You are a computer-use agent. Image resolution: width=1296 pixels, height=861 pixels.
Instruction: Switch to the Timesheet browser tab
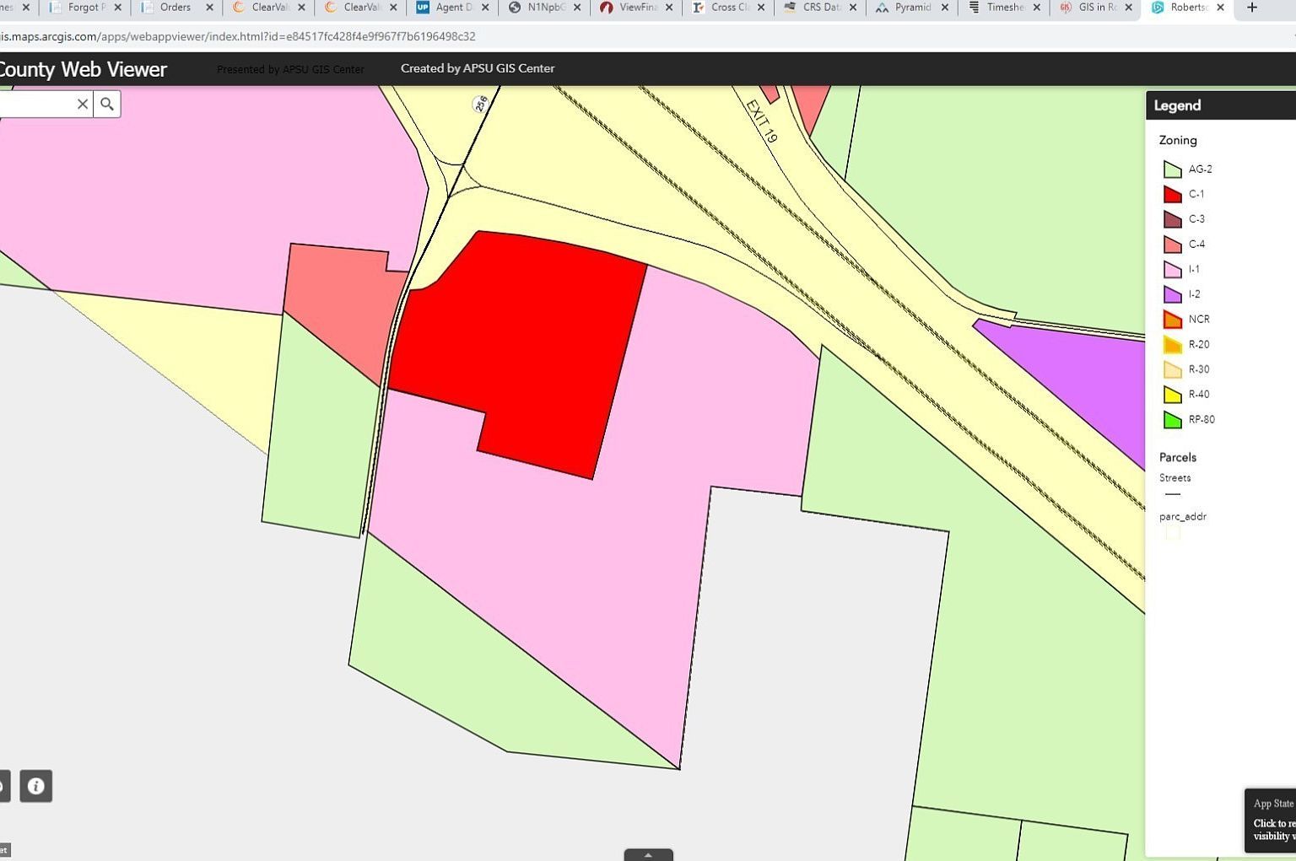1002,8
